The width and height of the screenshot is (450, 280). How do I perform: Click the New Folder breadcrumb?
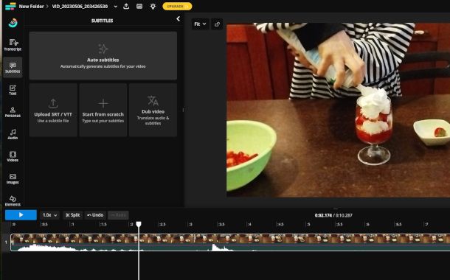click(31, 7)
